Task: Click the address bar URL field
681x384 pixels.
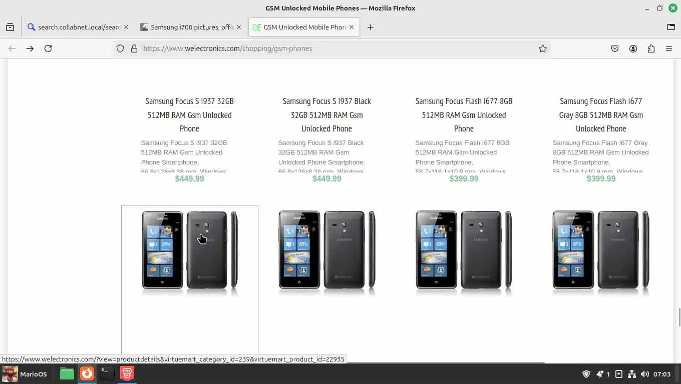Action: (x=330, y=48)
